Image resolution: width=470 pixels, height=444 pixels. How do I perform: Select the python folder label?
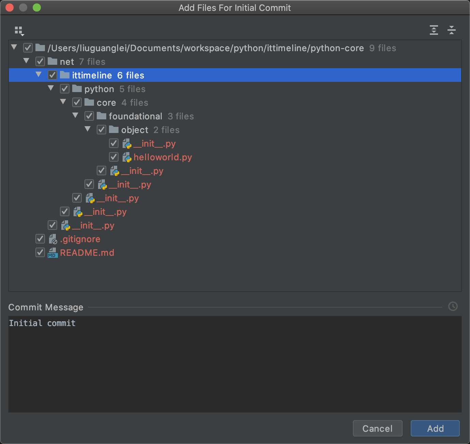pos(99,89)
